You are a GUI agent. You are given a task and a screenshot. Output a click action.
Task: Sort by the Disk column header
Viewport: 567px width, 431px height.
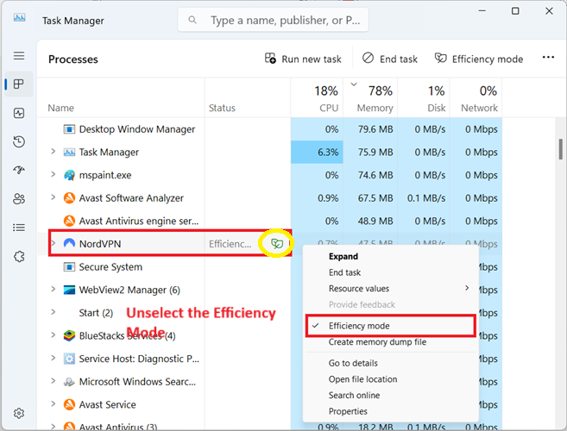[424, 98]
